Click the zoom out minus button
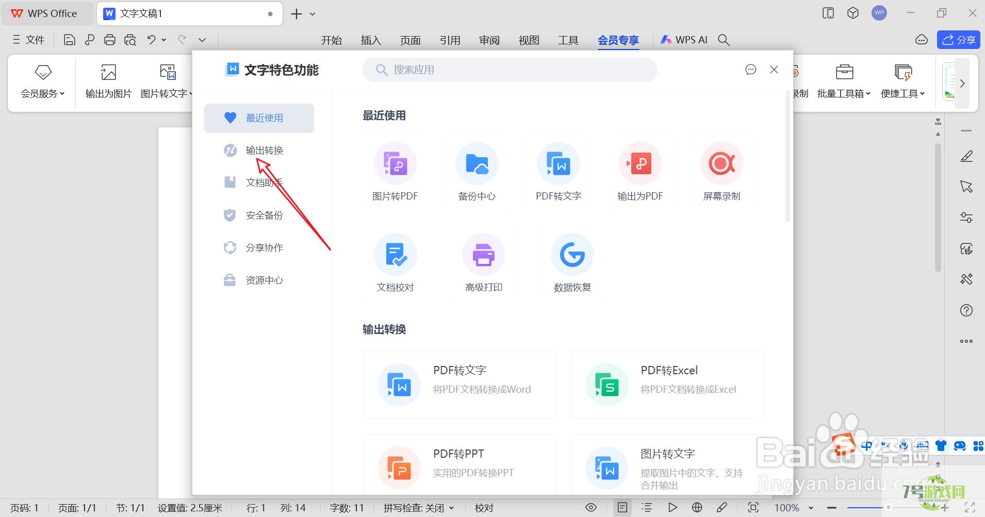 point(831,508)
